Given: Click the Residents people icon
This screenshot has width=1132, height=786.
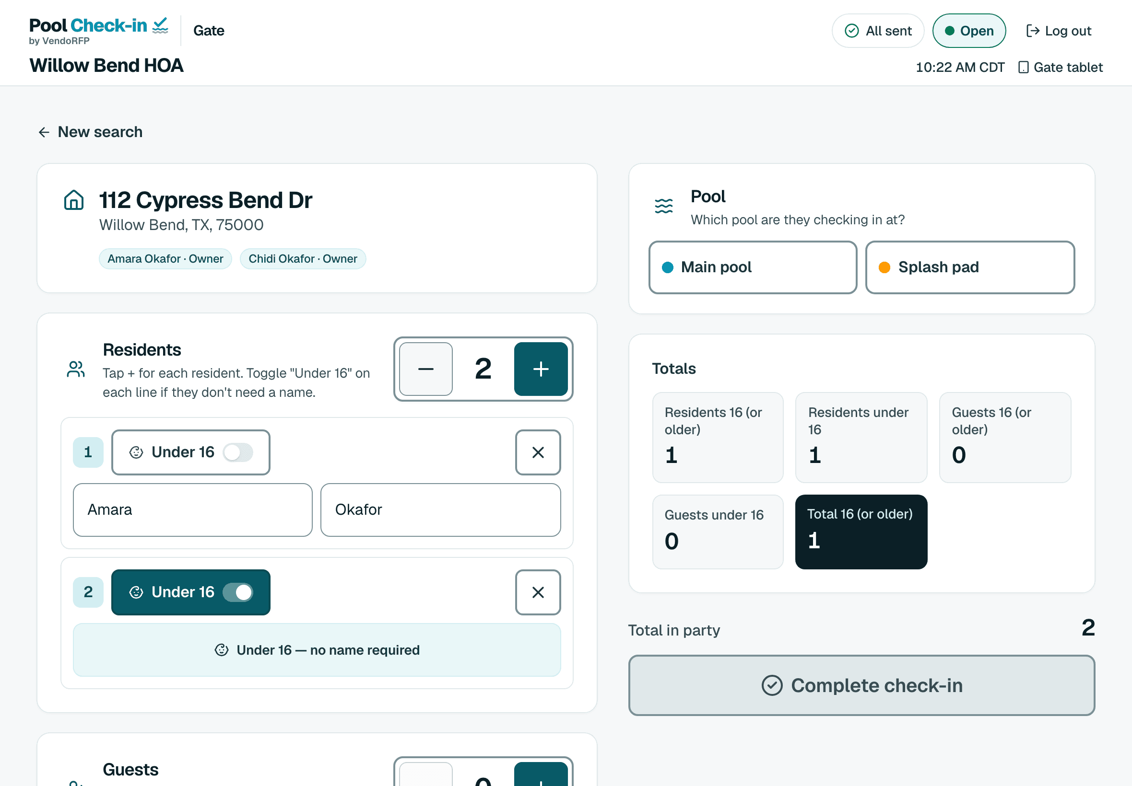Looking at the screenshot, I should pyautogui.click(x=76, y=369).
